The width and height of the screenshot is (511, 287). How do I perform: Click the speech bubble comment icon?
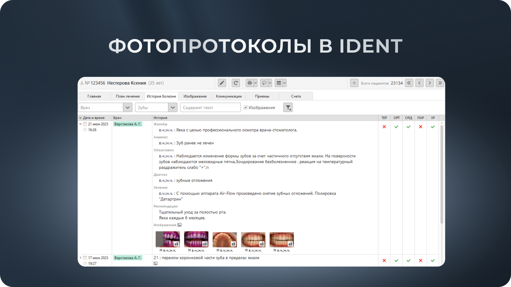(264, 83)
